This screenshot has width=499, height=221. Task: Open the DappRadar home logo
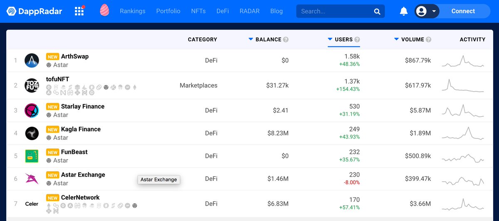click(x=34, y=11)
